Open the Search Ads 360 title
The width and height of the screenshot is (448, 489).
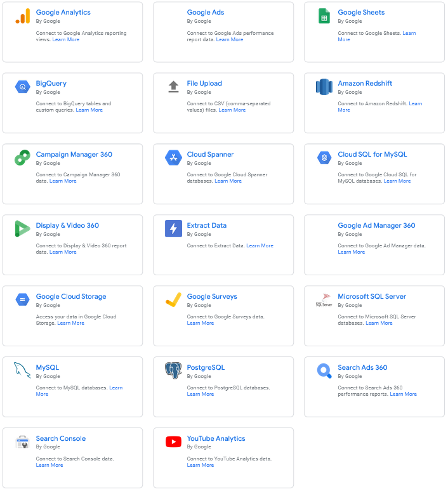(362, 368)
